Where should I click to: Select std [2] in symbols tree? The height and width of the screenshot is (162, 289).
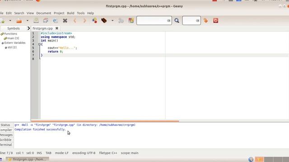coord(12,47)
